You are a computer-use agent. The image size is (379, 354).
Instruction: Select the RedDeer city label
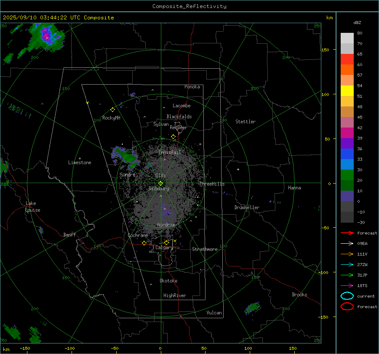click(179, 128)
